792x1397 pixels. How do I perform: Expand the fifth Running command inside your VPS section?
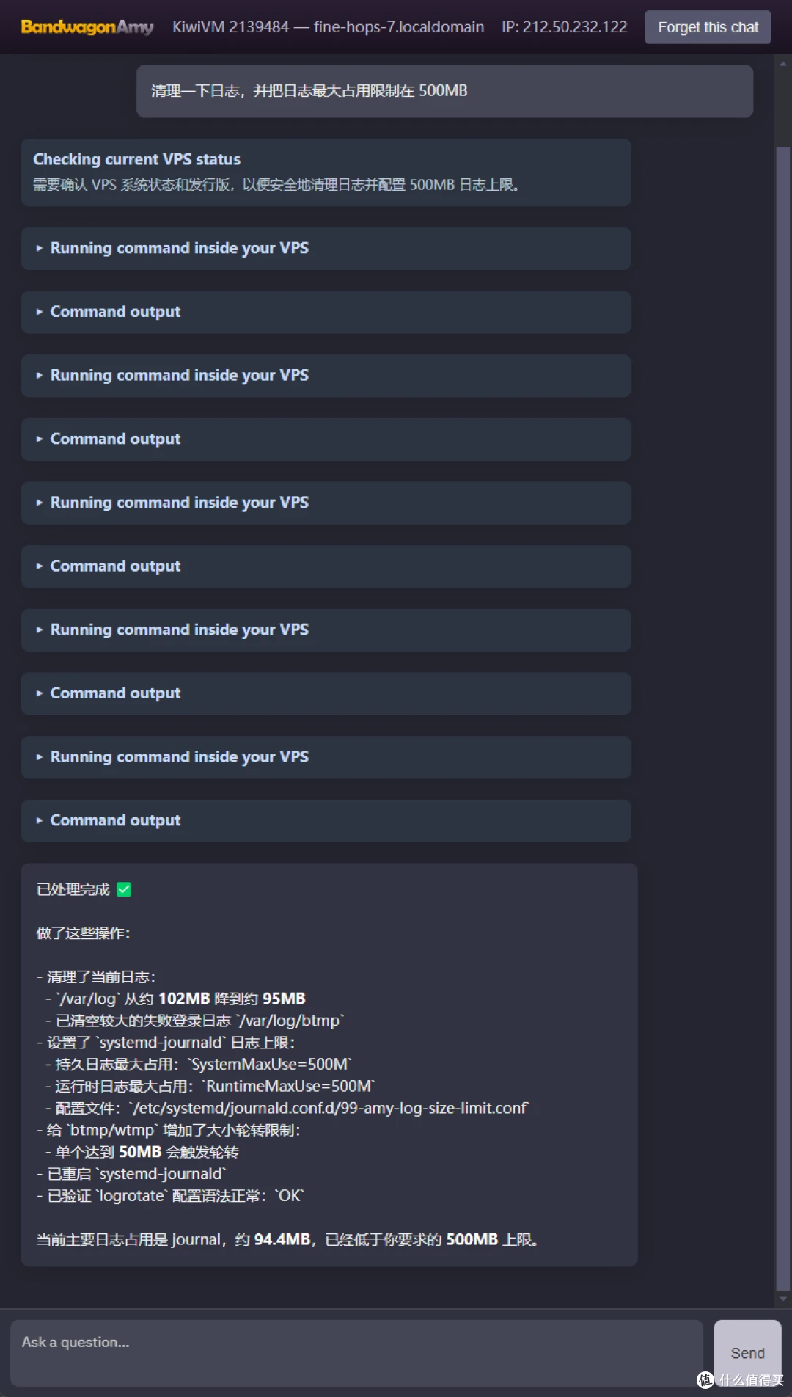click(326, 757)
